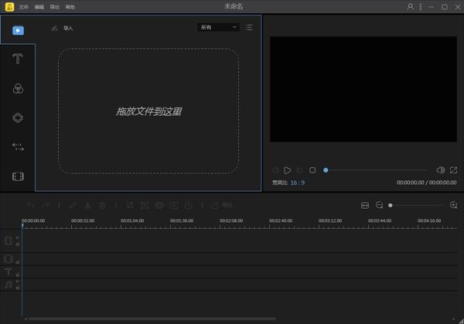The height and width of the screenshot is (324, 464).
Task: Click the horizontal timeline scrollbar
Action: [152, 319]
